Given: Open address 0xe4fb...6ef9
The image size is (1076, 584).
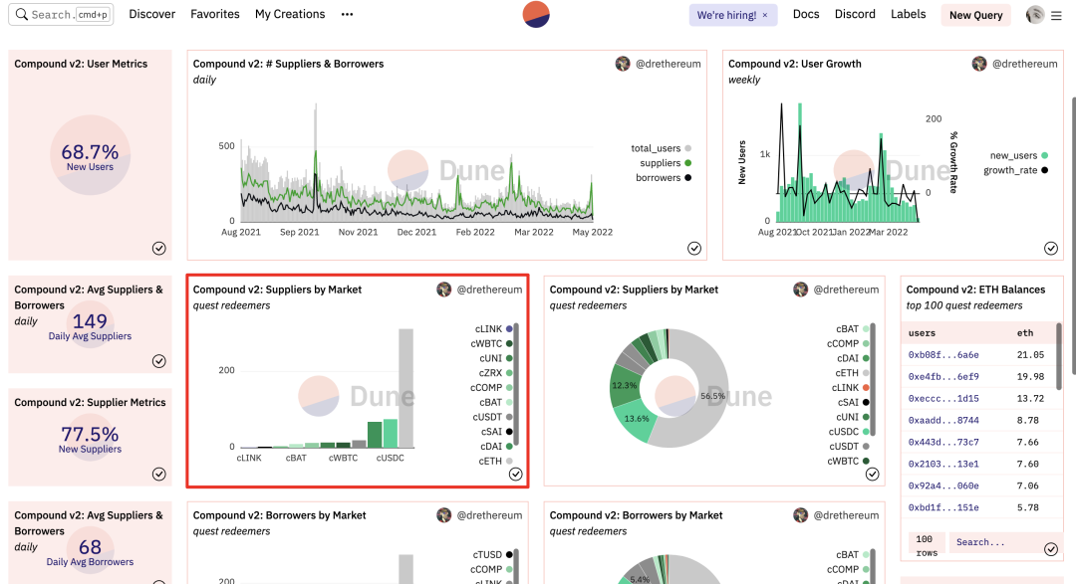Looking at the screenshot, I should [x=943, y=377].
